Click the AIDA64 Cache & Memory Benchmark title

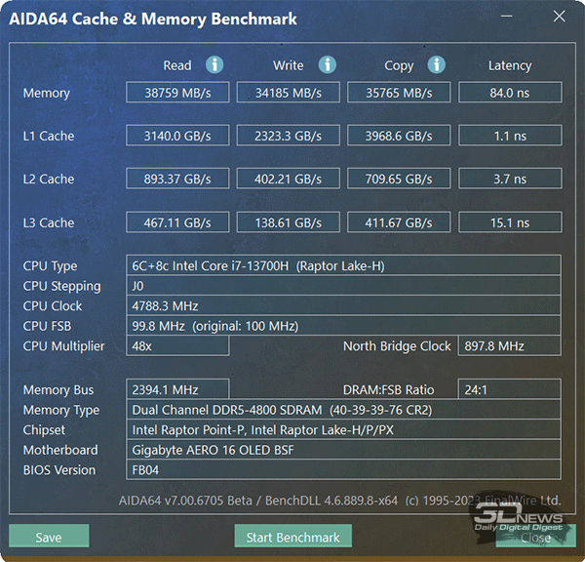(x=153, y=20)
